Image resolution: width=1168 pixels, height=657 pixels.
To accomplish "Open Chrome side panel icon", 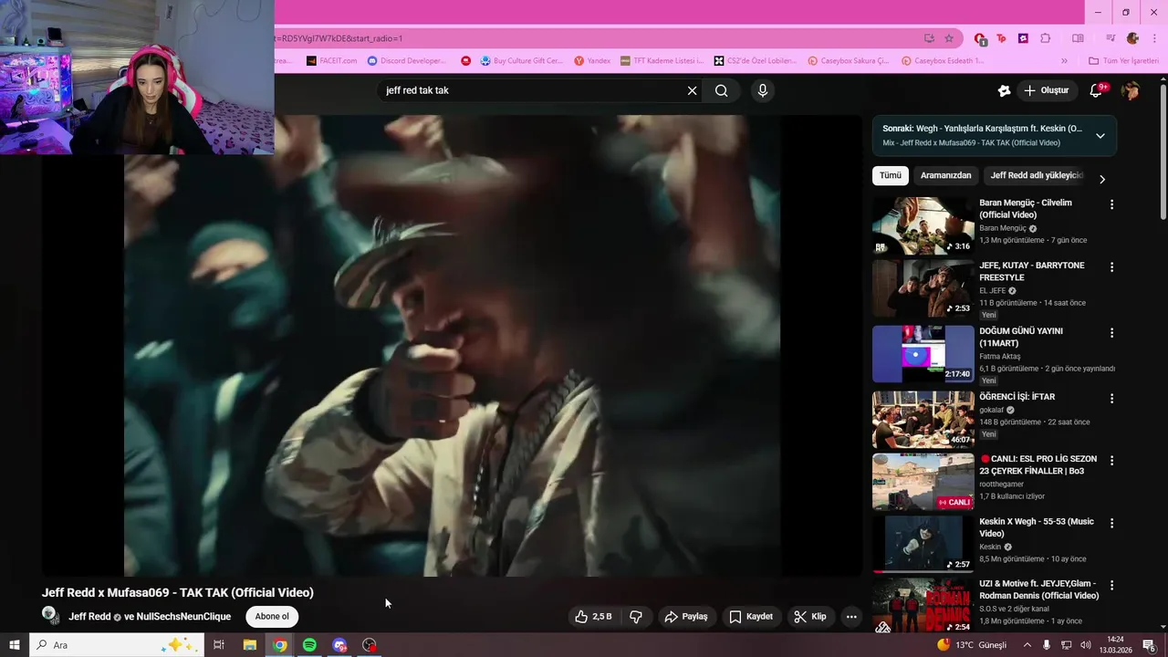I will pos(1078,38).
